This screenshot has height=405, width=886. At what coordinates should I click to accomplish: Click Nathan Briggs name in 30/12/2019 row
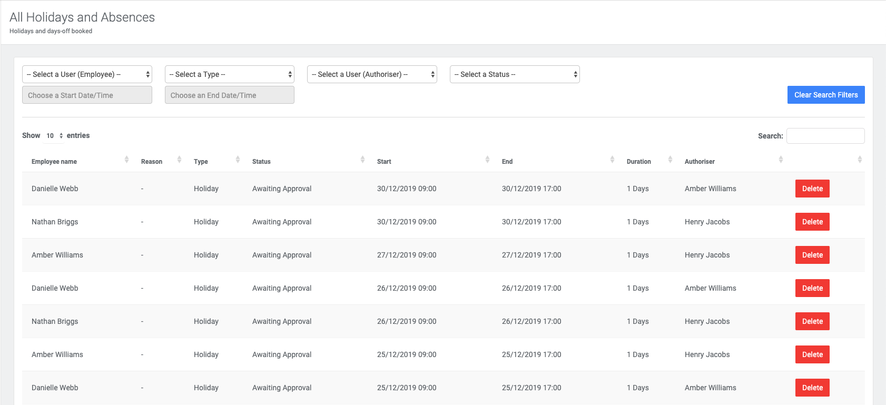pyautogui.click(x=55, y=222)
